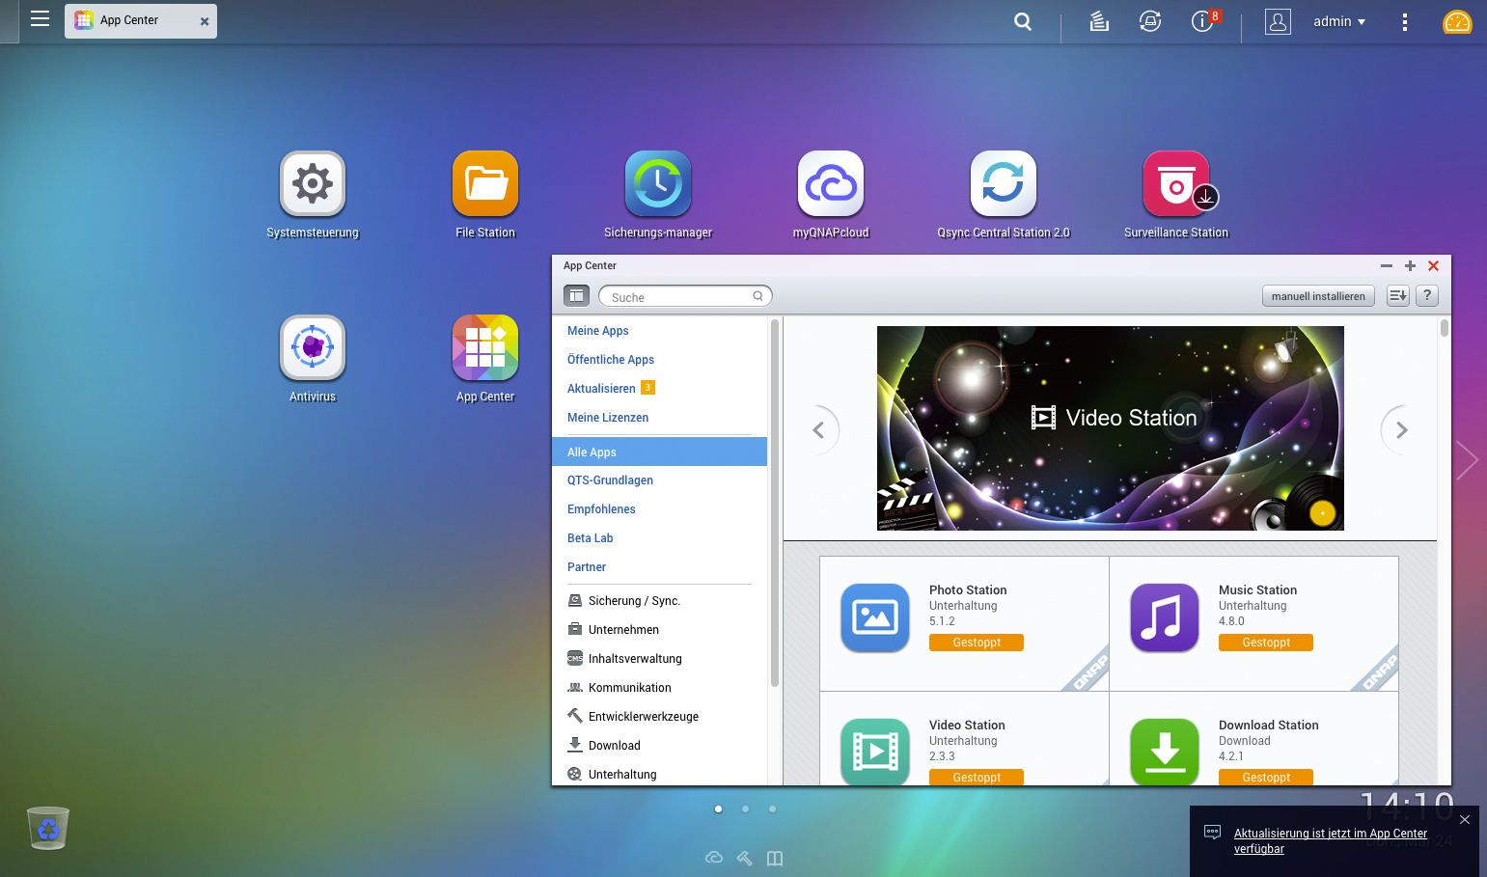Click the search magnifier in top bar
Viewport: 1487px width, 877px height.
pyautogui.click(x=1023, y=21)
